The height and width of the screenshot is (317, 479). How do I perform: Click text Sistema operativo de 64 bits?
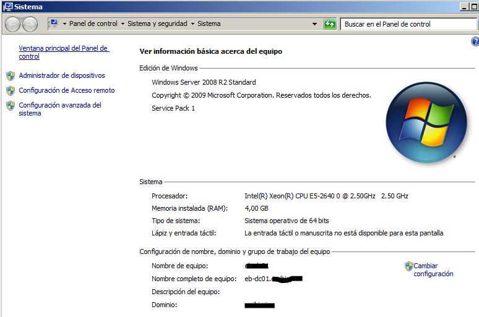287,221
